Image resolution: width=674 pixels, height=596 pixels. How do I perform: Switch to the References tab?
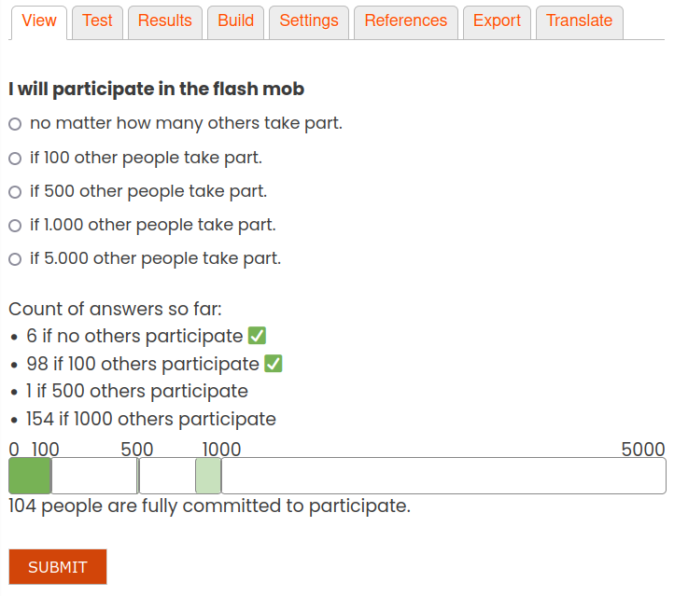click(x=406, y=21)
